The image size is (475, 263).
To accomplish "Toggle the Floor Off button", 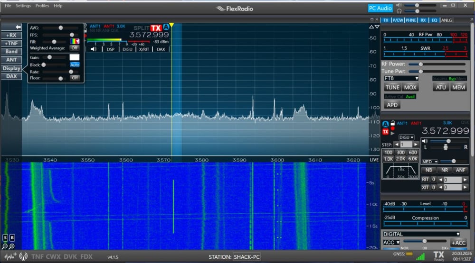I will tap(75, 78).
